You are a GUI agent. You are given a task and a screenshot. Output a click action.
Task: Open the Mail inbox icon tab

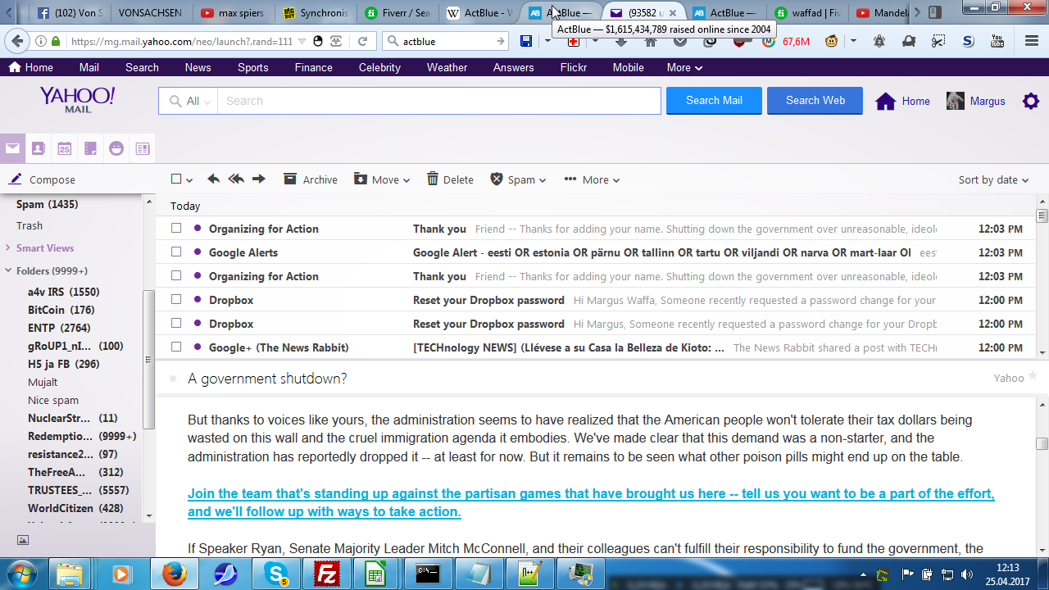coord(12,148)
